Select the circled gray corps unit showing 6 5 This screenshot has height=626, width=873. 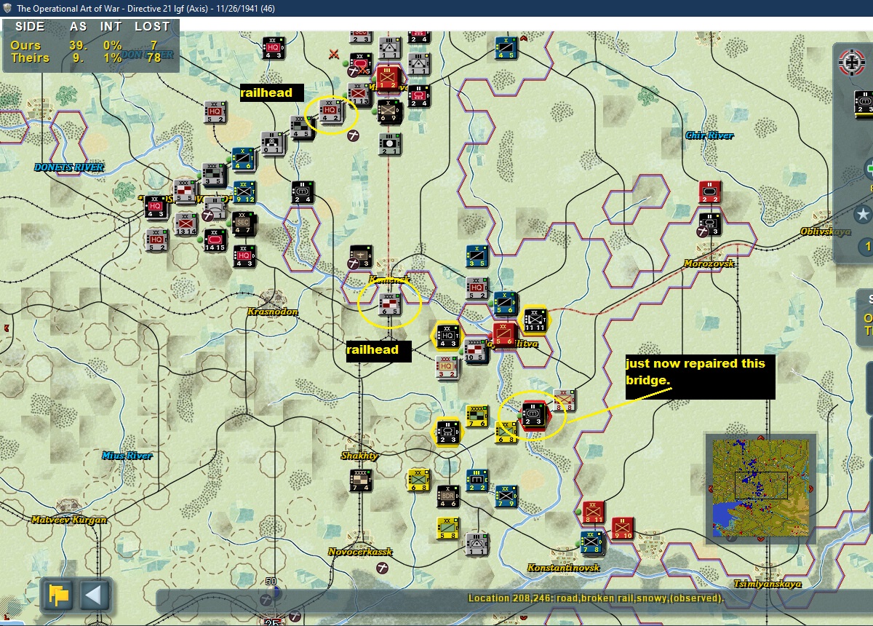pyautogui.click(x=389, y=304)
